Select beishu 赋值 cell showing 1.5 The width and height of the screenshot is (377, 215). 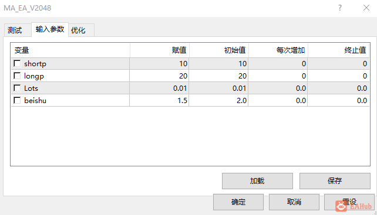pos(159,100)
